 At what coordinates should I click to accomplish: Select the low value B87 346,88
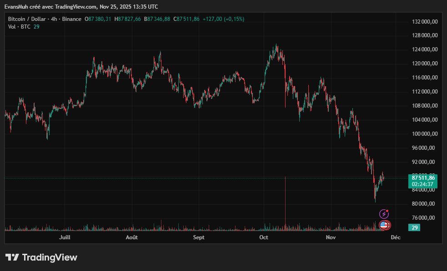point(157,19)
